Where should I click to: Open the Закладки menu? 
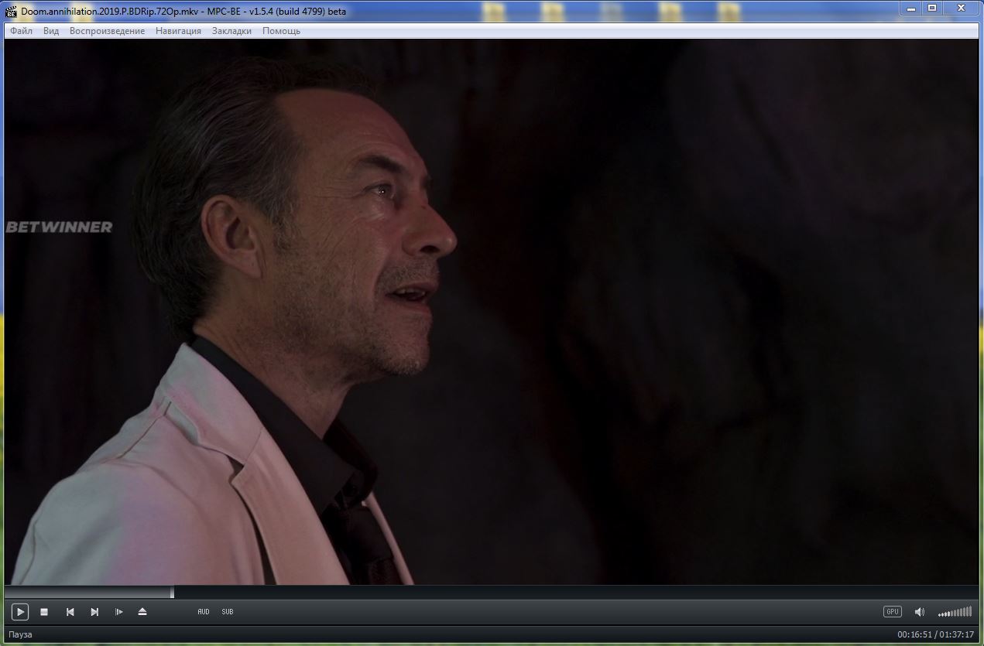tap(231, 31)
